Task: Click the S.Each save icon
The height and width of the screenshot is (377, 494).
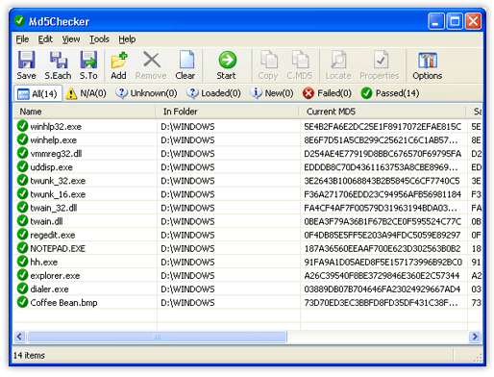Action: 58,60
